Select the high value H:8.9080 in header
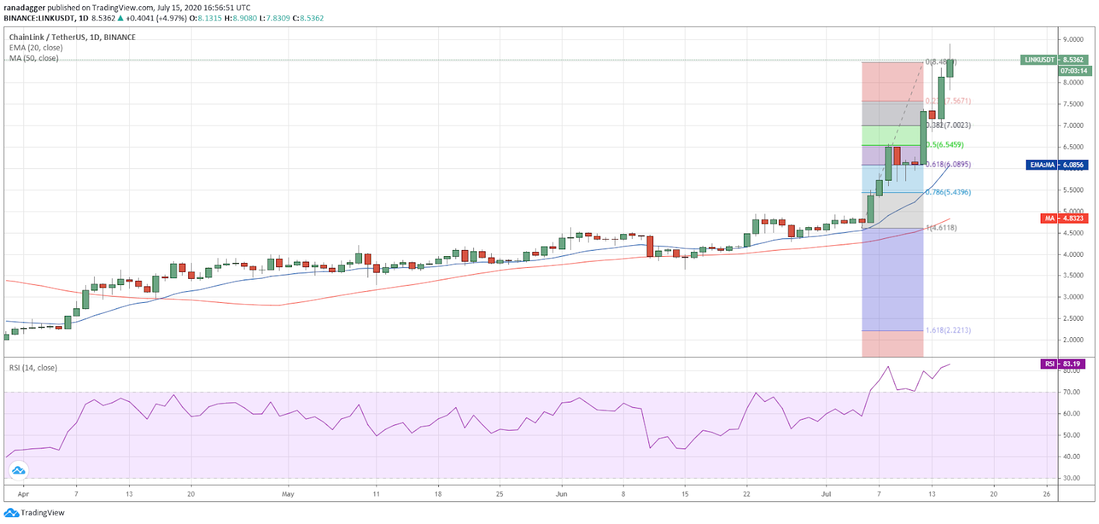 240,19
